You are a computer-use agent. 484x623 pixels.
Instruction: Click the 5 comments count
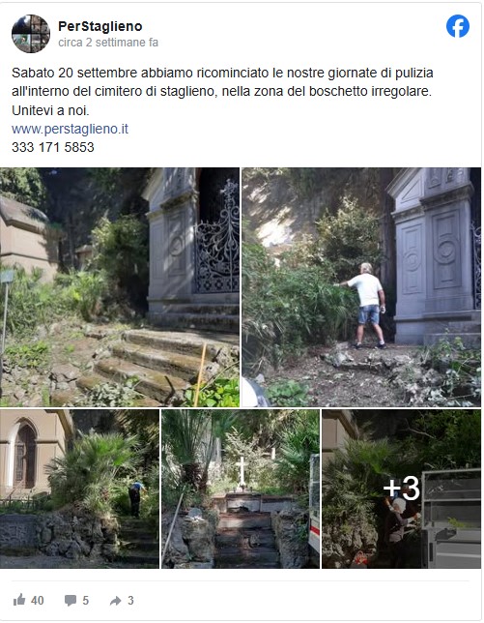click(86, 600)
